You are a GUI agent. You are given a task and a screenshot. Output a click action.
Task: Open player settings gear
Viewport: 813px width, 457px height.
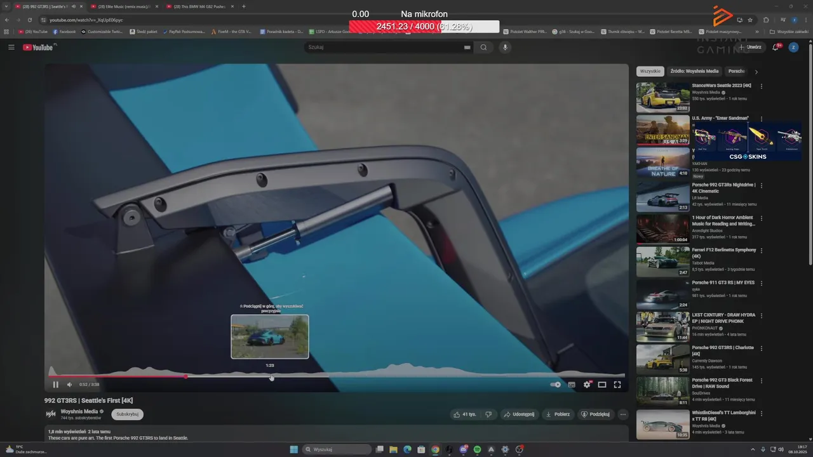click(x=587, y=384)
